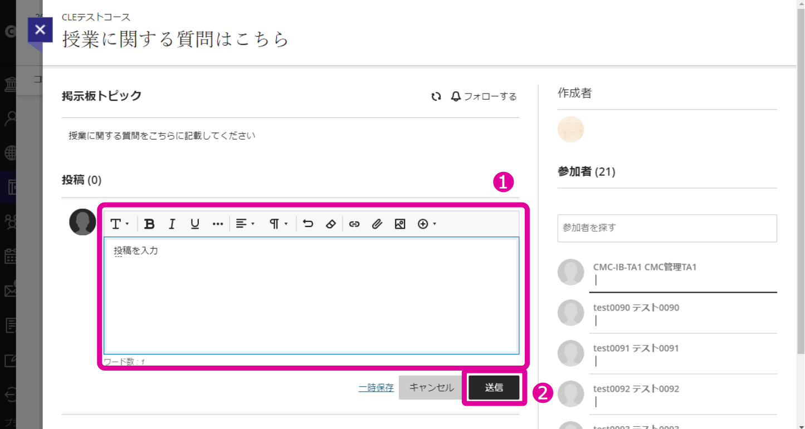Apply bold formatting in the post editor
This screenshot has width=805, height=429.
pos(149,224)
